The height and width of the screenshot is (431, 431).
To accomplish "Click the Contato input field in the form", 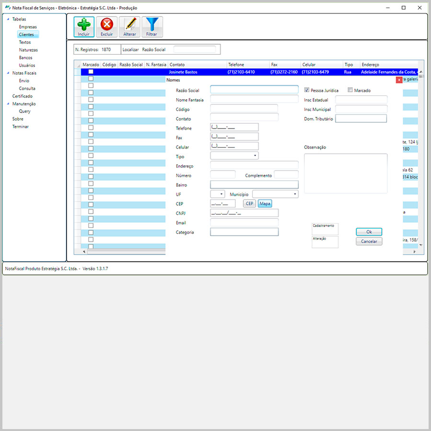I will click(x=244, y=118).
